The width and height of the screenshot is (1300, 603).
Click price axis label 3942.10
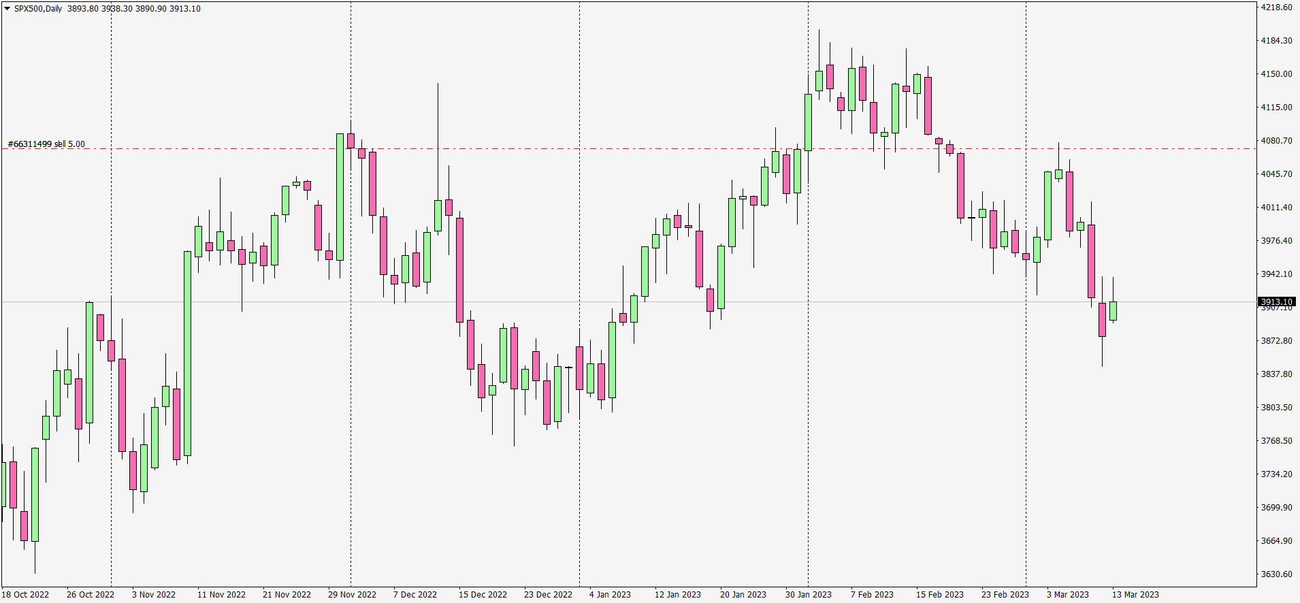pyautogui.click(x=1276, y=274)
